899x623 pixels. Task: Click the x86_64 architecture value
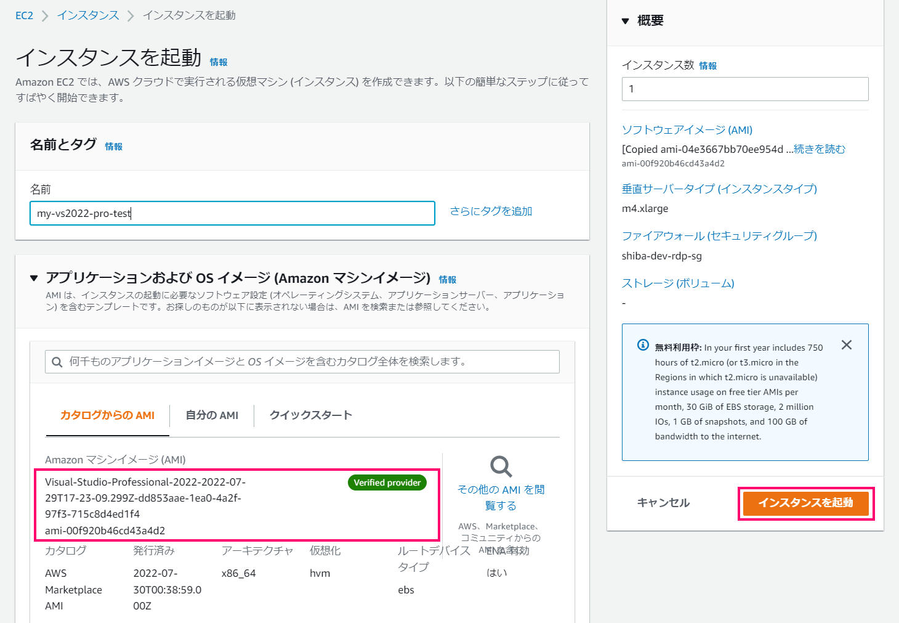(x=238, y=573)
